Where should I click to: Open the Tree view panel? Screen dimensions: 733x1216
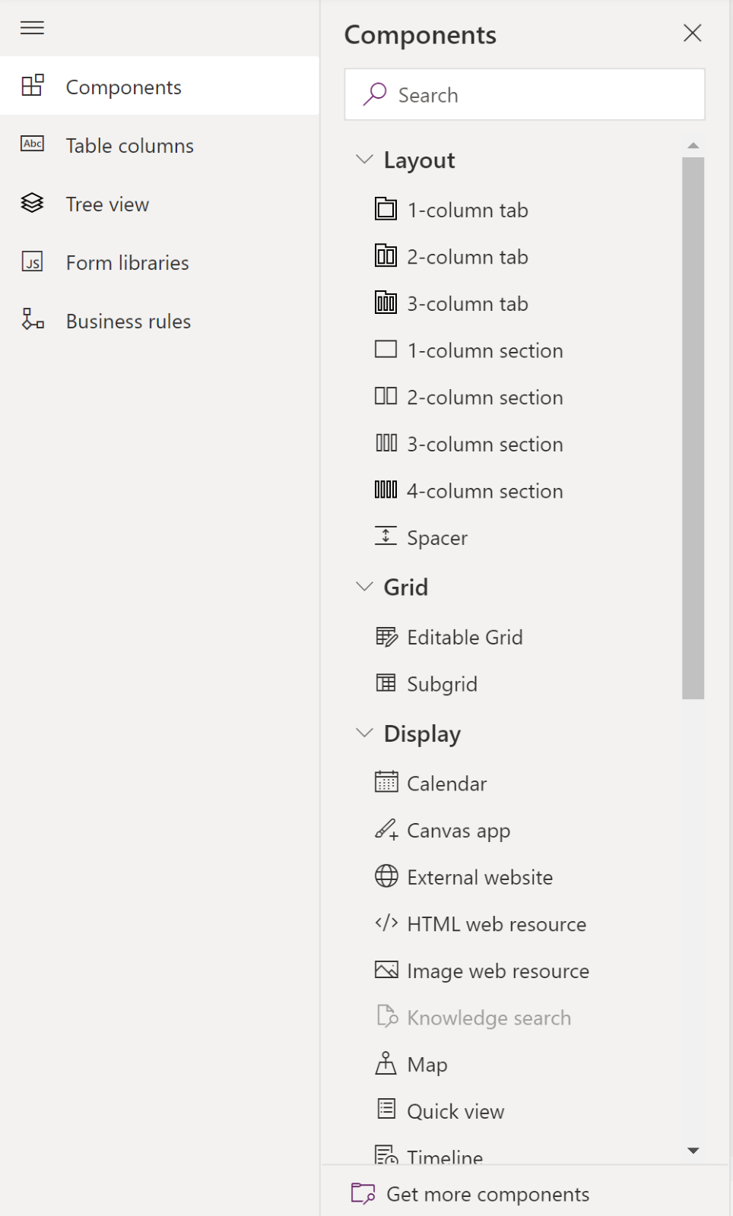(x=106, y=204)
